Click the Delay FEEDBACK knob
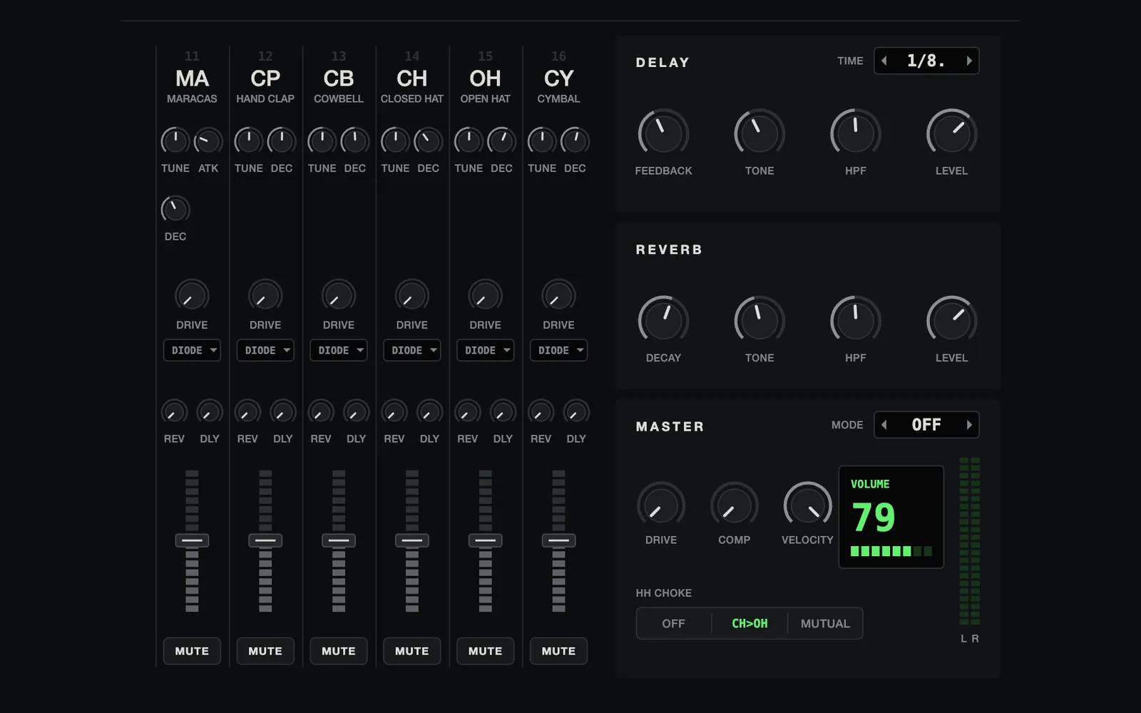Image resolution: width=1141 pixels, height=713 pixels. pos(663,133)
